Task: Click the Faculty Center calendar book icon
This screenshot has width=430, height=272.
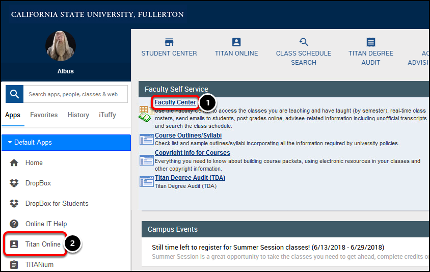Action: click(x=146, y=114)
